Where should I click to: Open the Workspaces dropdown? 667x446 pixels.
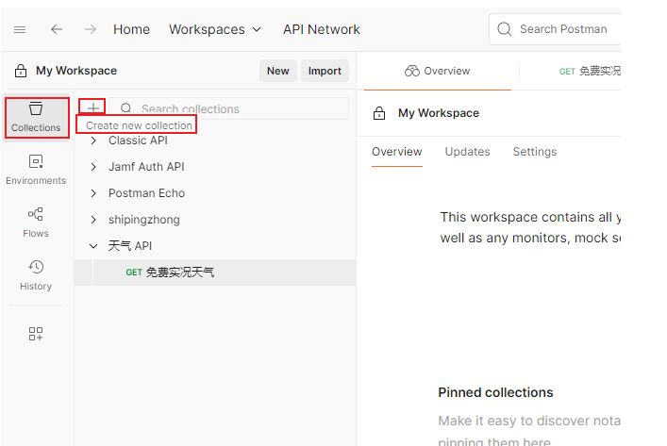pos(215,29)
